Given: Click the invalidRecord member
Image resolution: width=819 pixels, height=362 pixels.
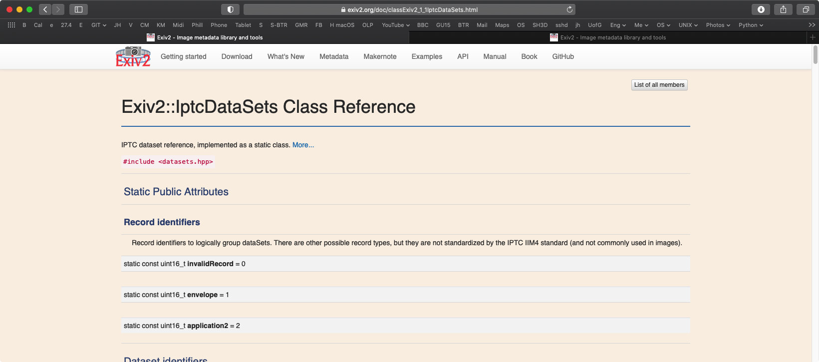Looking at the screenshot, I should [x=210, y=264].
